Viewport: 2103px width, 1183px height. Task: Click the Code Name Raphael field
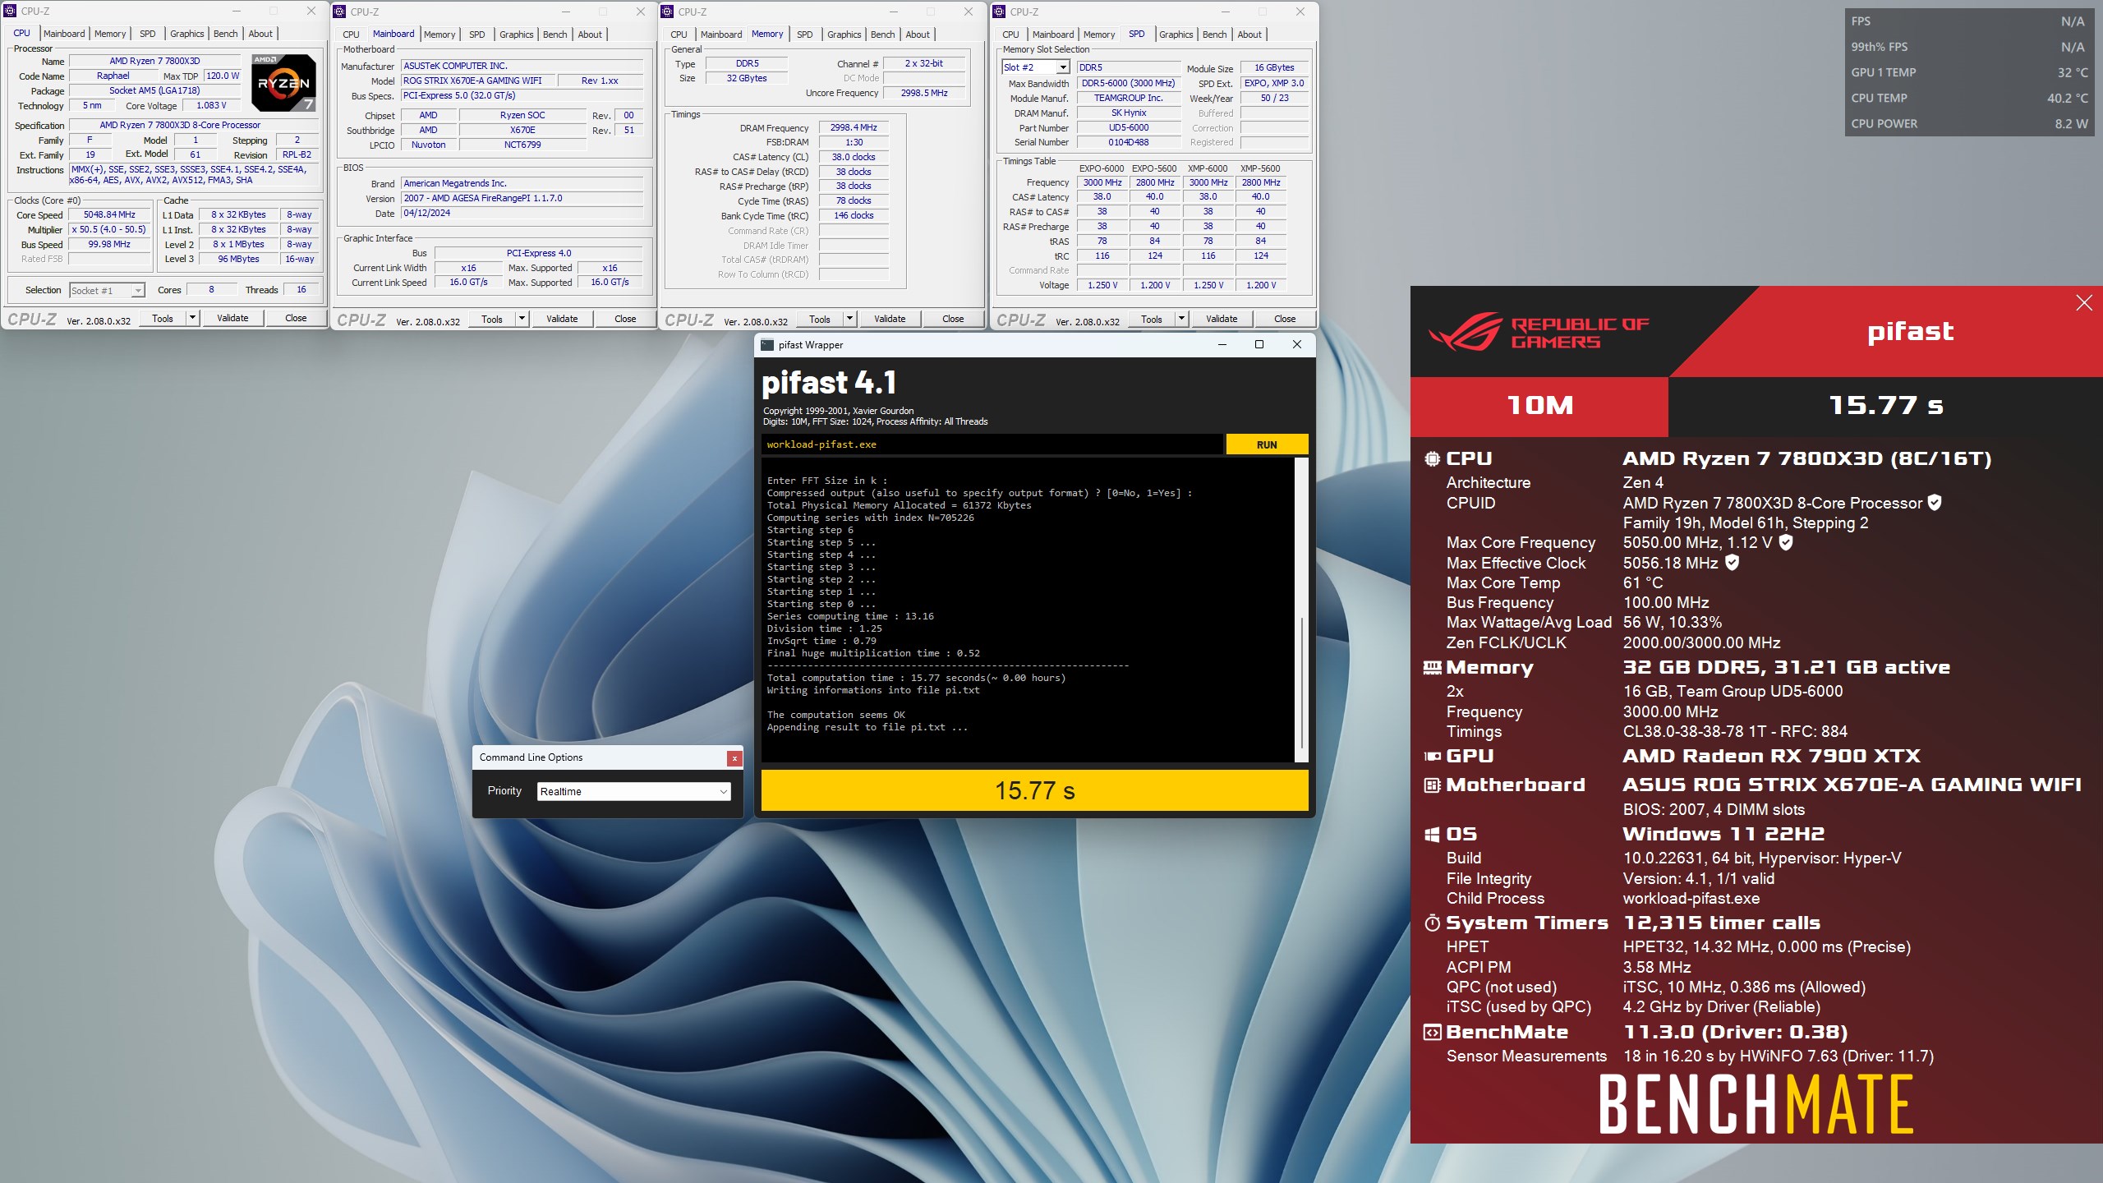(x=113, y=76)
